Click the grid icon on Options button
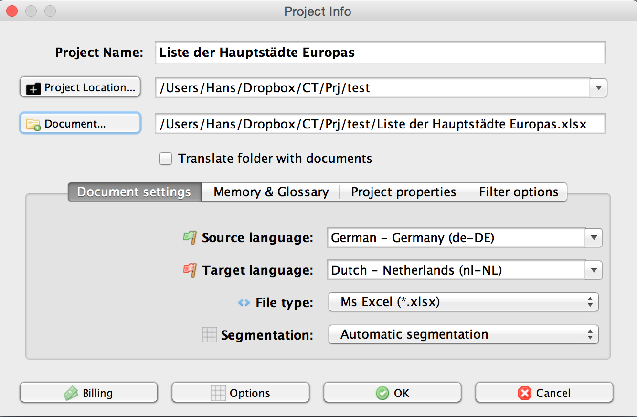 click(x=218, y=393)
